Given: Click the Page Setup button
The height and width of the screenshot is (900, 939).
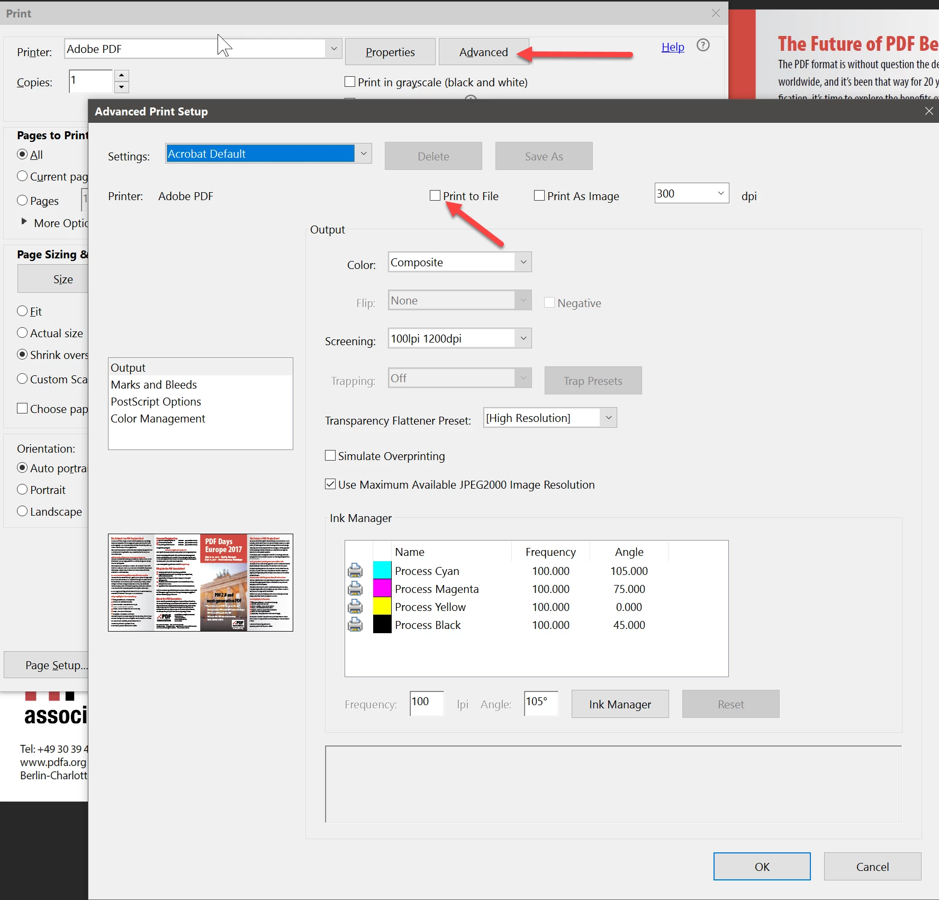Looking at the screenshot, I should pyautogui.click(x=47, y=665).
